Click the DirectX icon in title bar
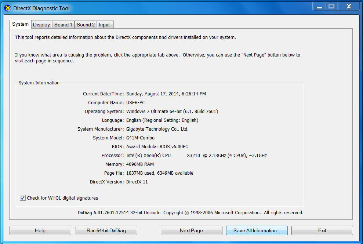This screenshot has width=363, height=244. click(7, 8)
